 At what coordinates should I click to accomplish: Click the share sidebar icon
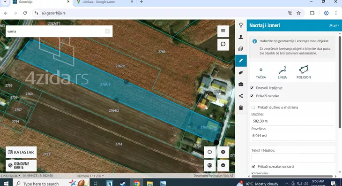tap(241, 96)
